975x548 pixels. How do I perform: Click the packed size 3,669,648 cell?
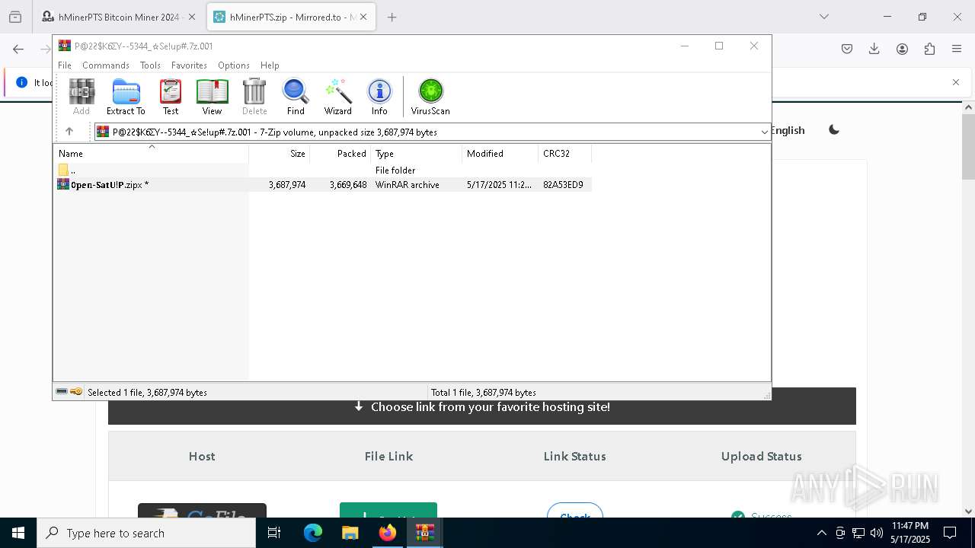pos(348,185)
